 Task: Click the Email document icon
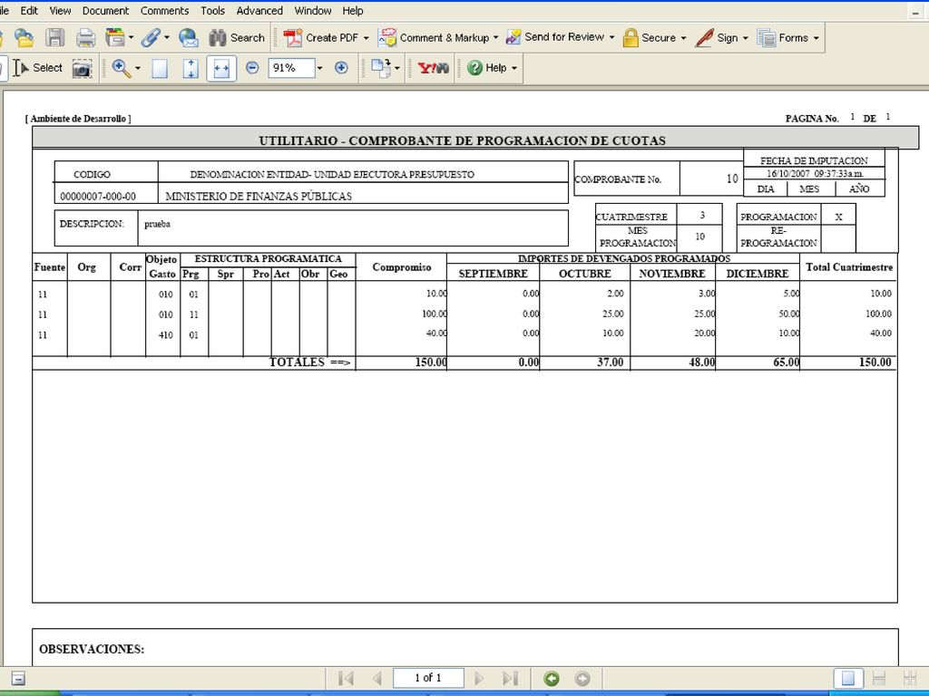[189, 37]
